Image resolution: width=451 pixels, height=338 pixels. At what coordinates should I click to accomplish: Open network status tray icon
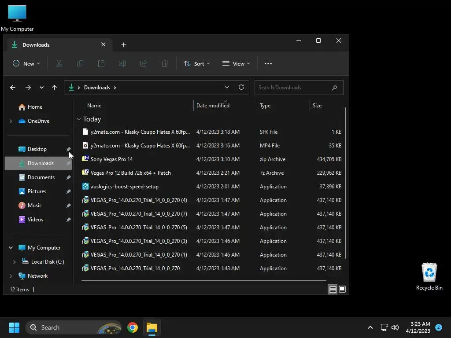[384, 327]
